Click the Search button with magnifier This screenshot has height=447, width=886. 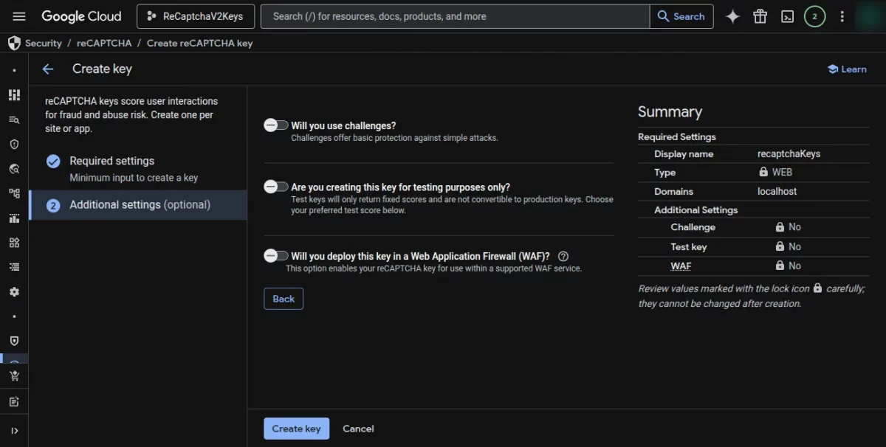(681, 16)
